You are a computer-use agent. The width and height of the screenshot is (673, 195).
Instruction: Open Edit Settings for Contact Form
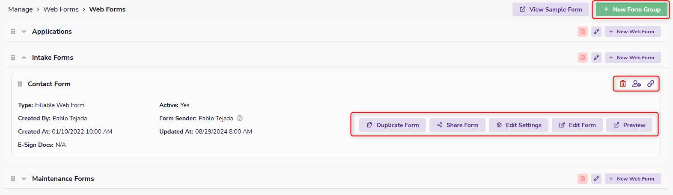click(x=518, y=125)
